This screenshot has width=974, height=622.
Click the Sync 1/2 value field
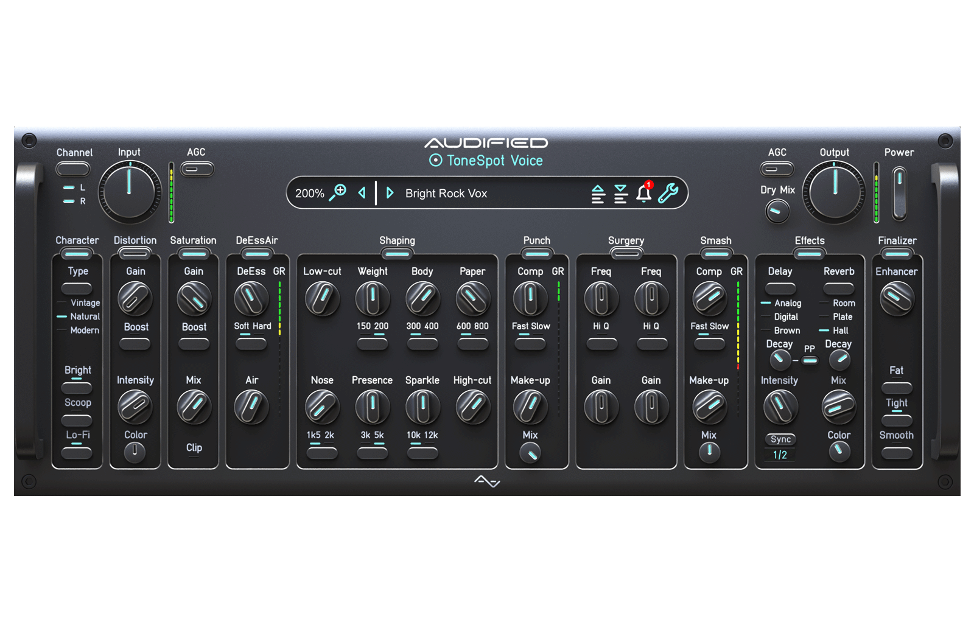pos(780,455)
